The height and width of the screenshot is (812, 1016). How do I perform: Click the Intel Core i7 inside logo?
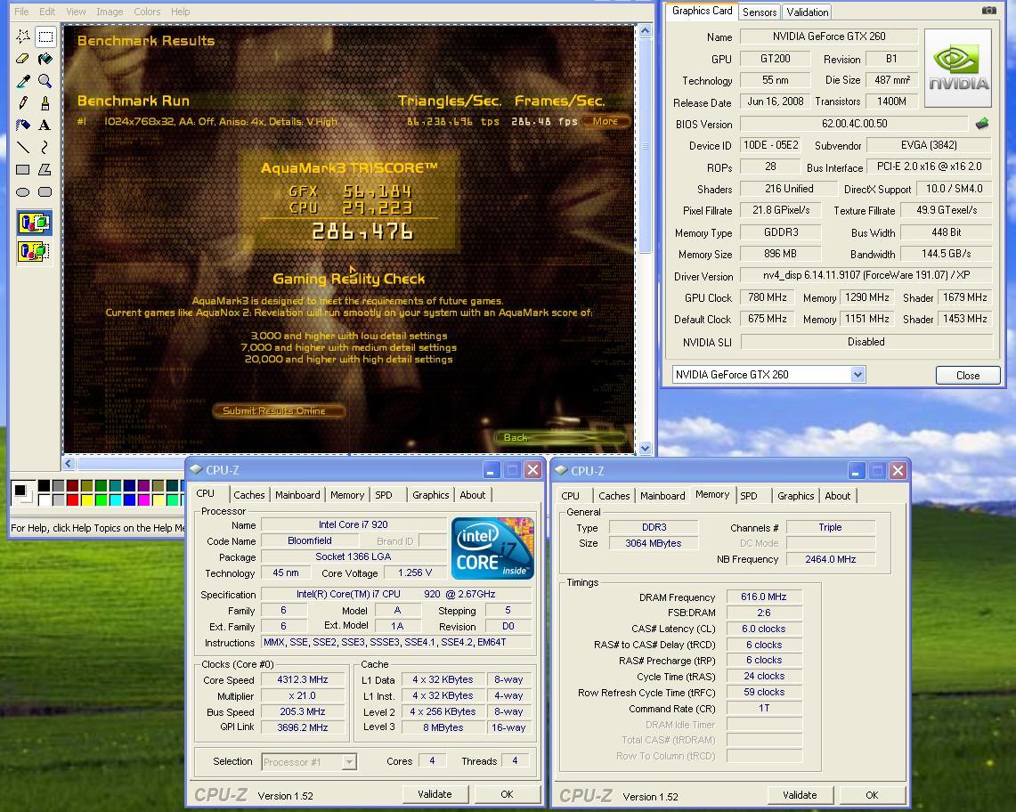[x=492, y=548]
